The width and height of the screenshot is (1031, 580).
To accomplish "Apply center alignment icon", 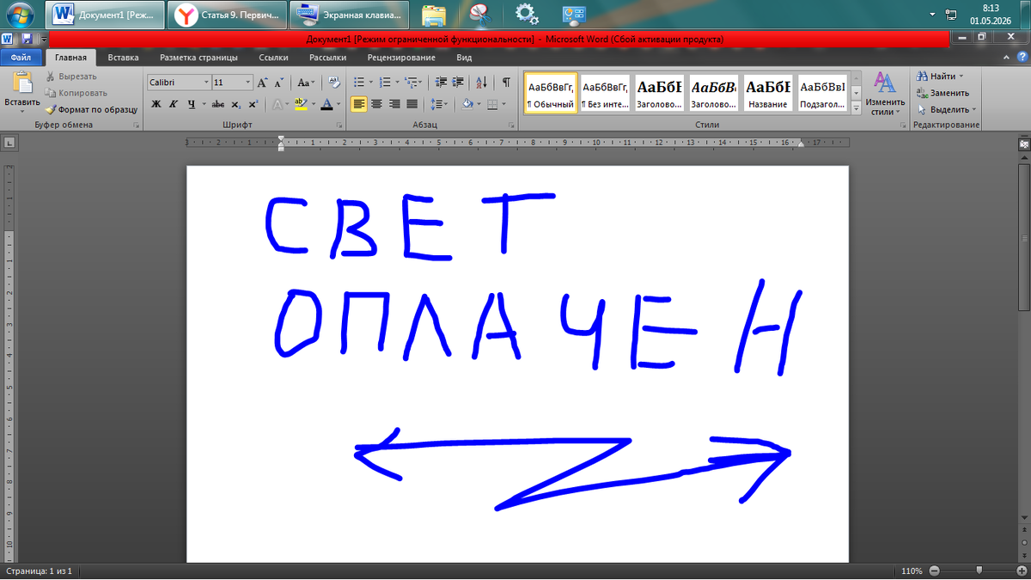I will click(x=376, y=104).
